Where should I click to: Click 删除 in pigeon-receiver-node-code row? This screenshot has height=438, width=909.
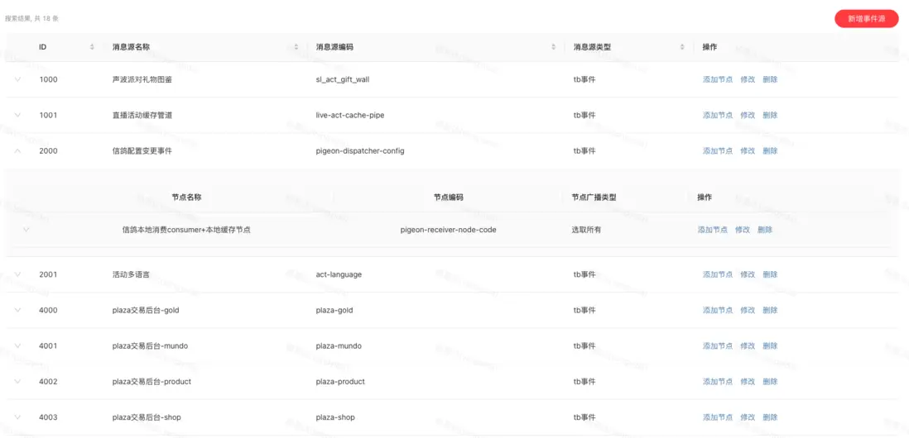pos(765,230)
